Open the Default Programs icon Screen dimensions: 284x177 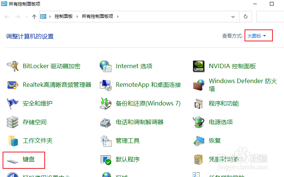tap(106, 160)
